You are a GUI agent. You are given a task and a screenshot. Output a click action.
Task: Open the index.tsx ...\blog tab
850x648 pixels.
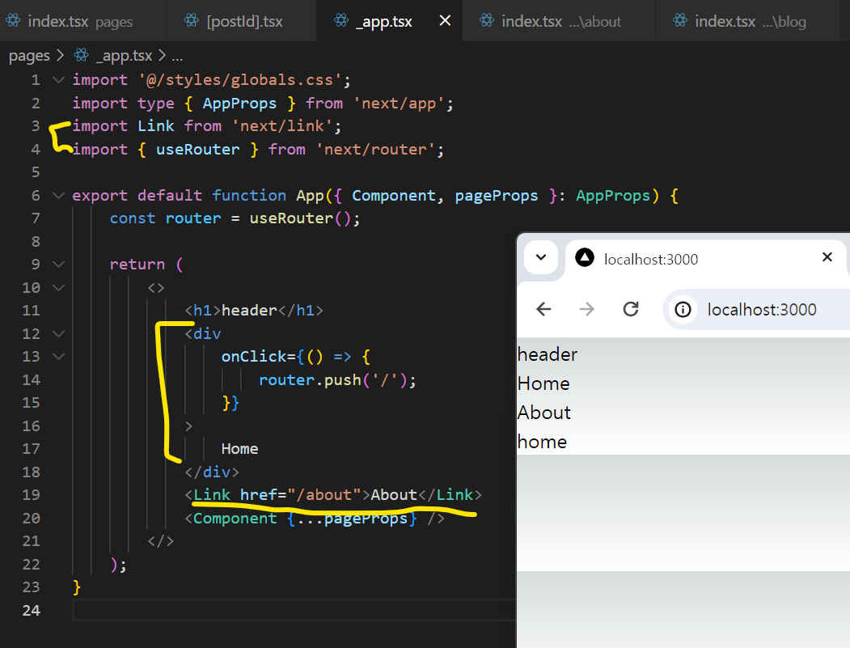tap(747, 21)
